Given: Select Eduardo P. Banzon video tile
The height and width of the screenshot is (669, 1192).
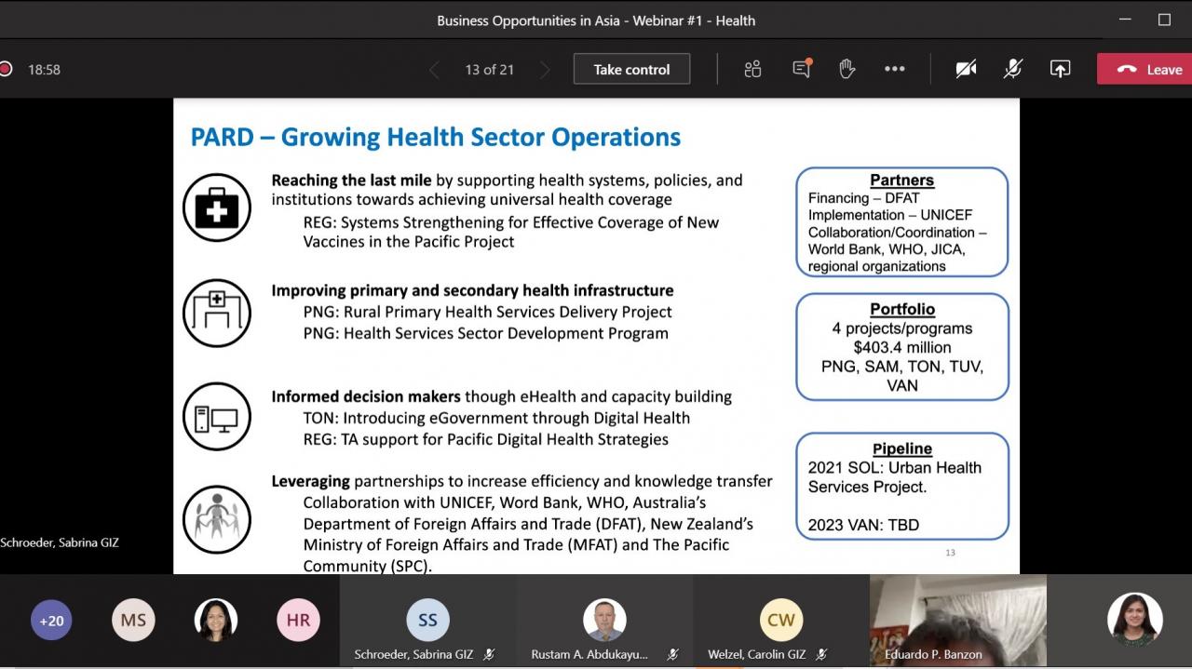Looking at the screenshot, I should (958, 622).
